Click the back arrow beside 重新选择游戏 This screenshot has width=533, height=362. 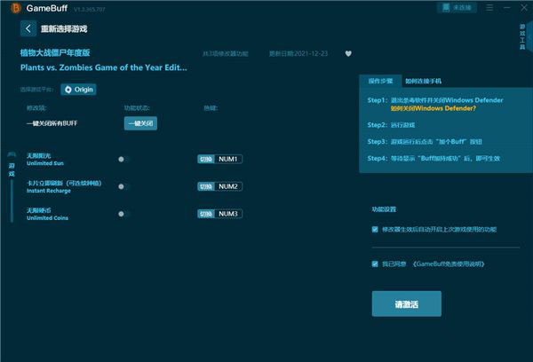coord(28,28)
